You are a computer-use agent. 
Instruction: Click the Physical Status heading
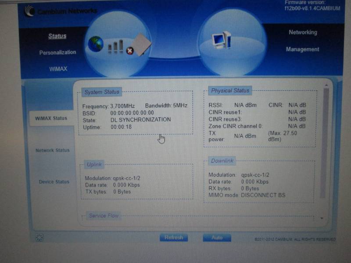point(230,91)
